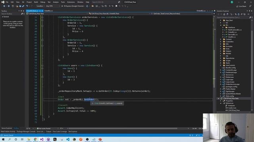The image size is (254, 142).
Task: Start IIS Express (Google Chrome) run button
Action: (x=73, y=6)
